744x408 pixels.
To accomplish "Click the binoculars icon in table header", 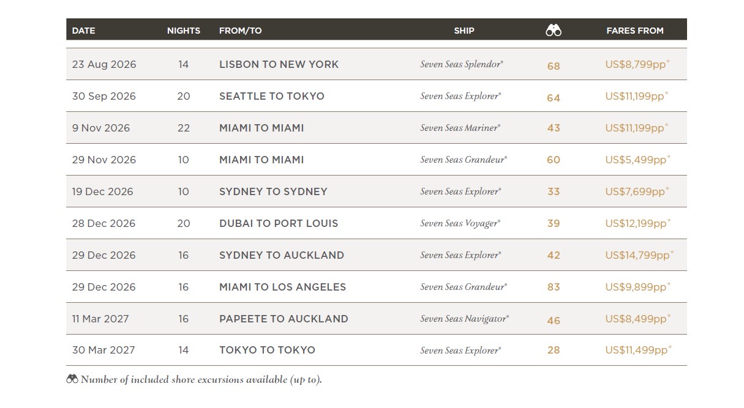I will 554,30.
